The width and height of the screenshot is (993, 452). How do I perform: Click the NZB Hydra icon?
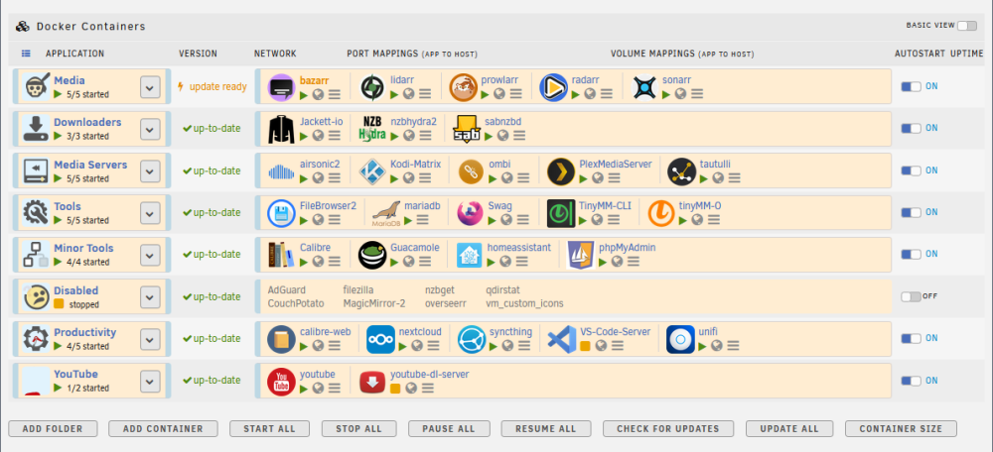tap(372, 129)
